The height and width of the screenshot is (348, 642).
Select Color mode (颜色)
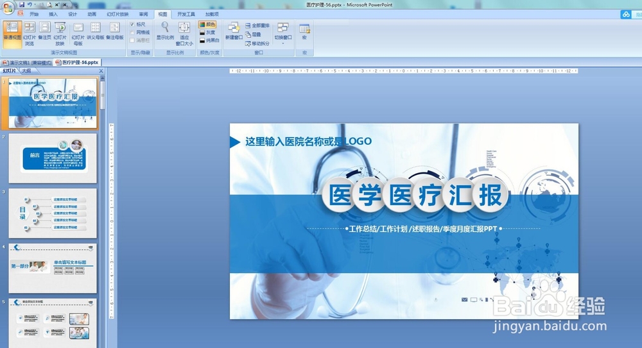[x=207, y=24]
